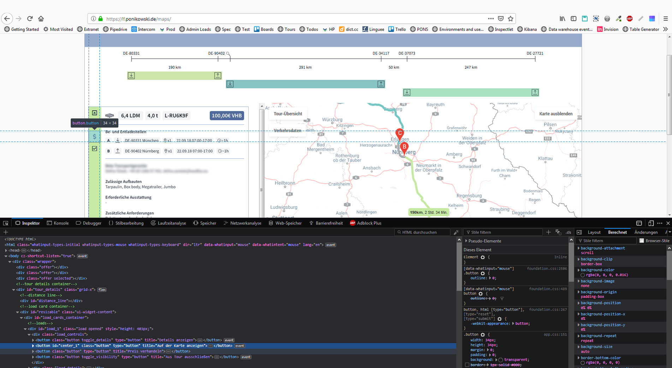Click the Karte ausblenden button
This screenshot has height=368, width=672.
(x=555, y=114)
